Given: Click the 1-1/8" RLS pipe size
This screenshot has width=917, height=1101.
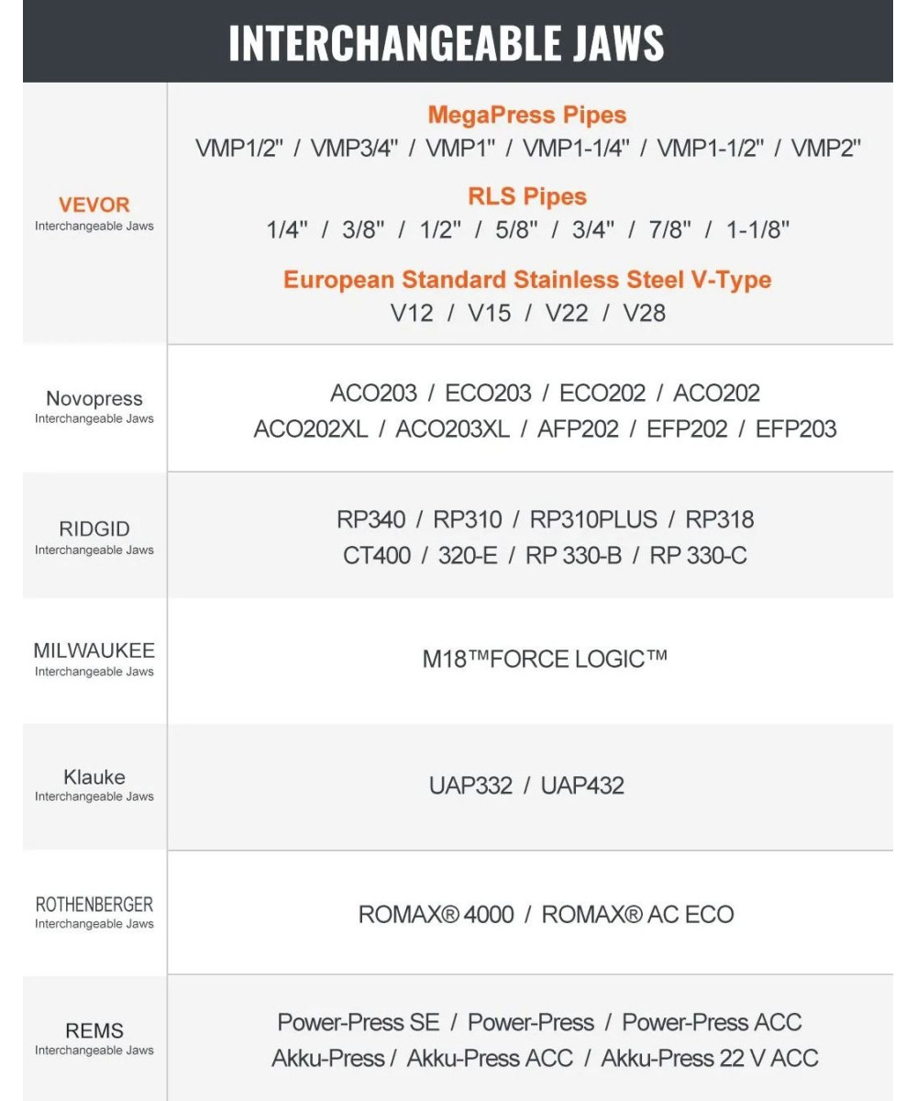Looking at the screenshot, I should coord(757,229).
